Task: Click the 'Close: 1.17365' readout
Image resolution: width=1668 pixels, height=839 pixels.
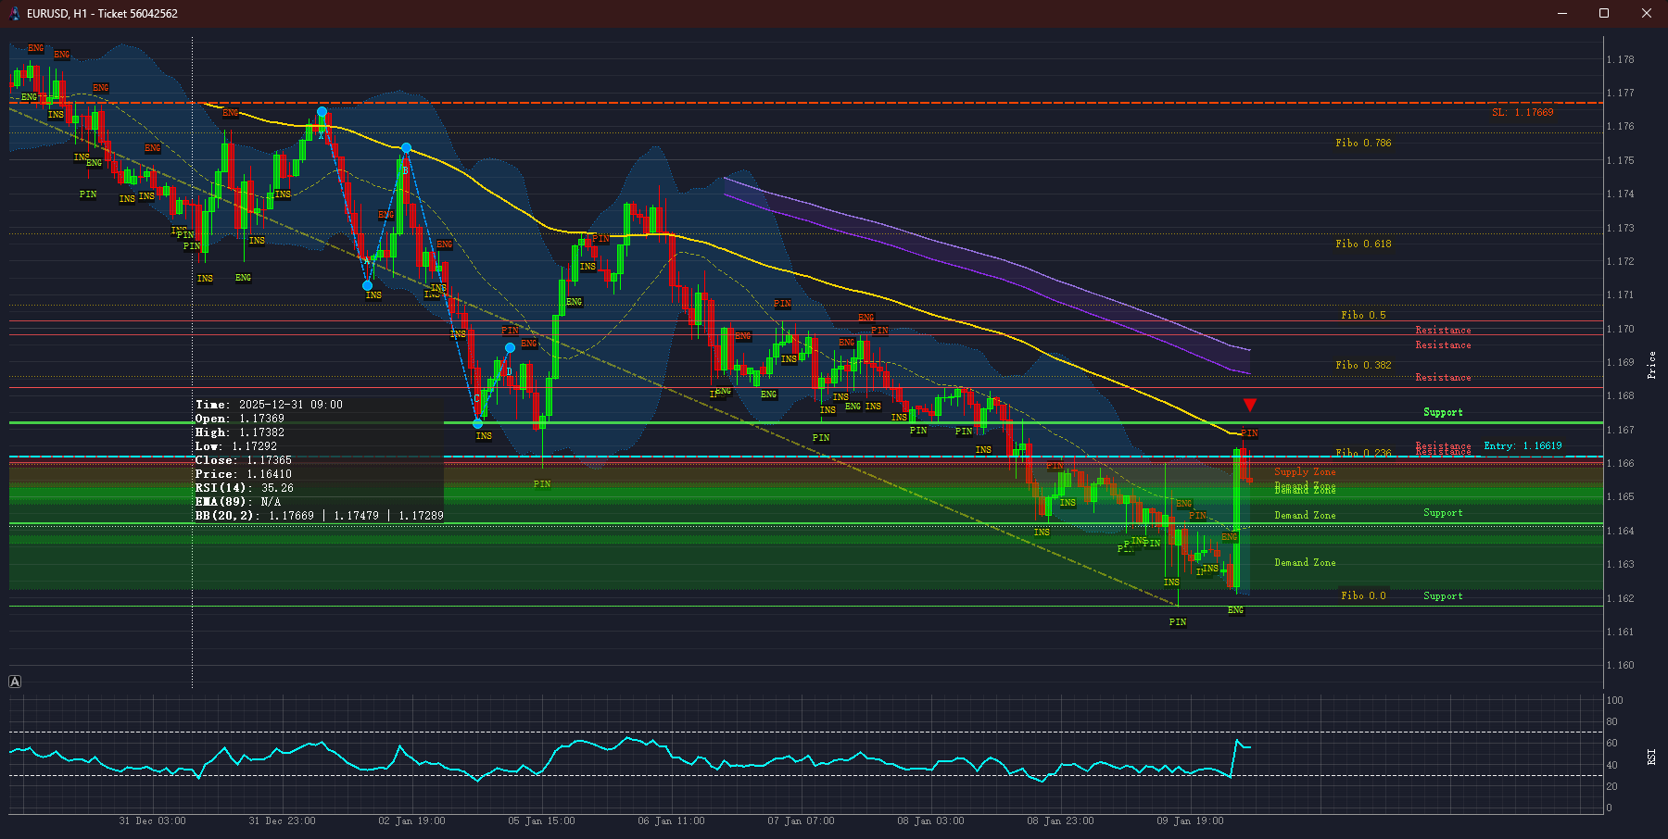Action: (x=244, y=460)
